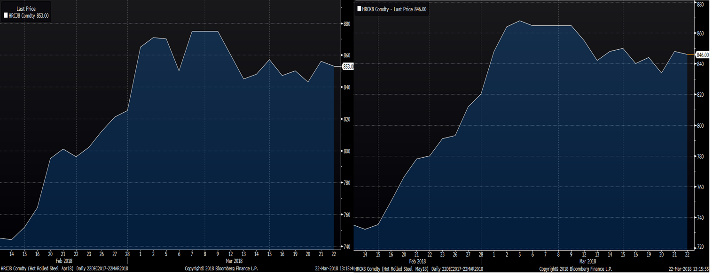Select the orange 846.00 last price tag

tap(702, 55)
